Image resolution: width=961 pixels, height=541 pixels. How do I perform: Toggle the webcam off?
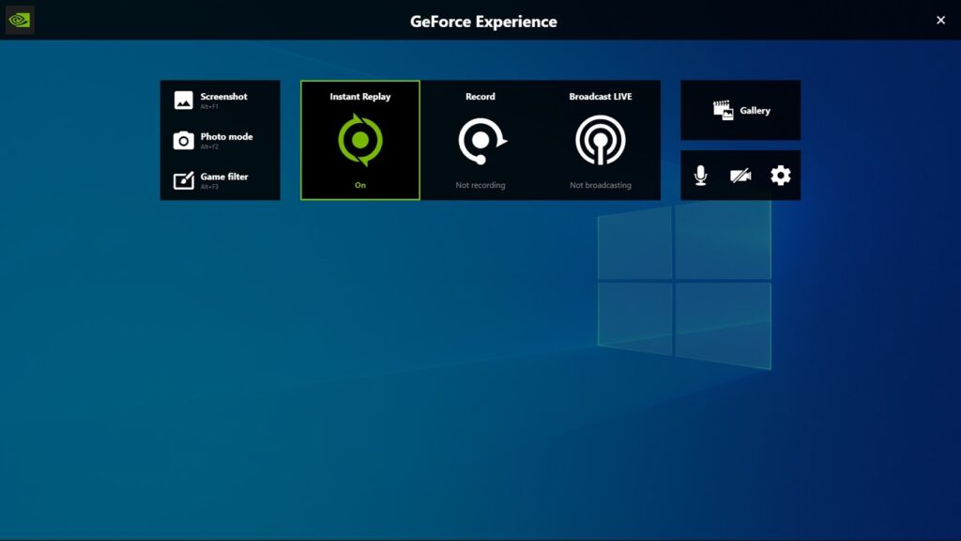tap(740, 175)
